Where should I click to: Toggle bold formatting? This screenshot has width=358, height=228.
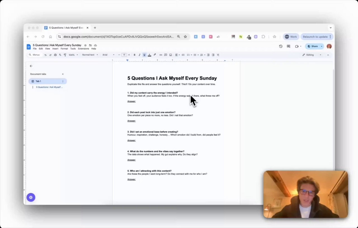pyautogui.click(x=135, y=55)
